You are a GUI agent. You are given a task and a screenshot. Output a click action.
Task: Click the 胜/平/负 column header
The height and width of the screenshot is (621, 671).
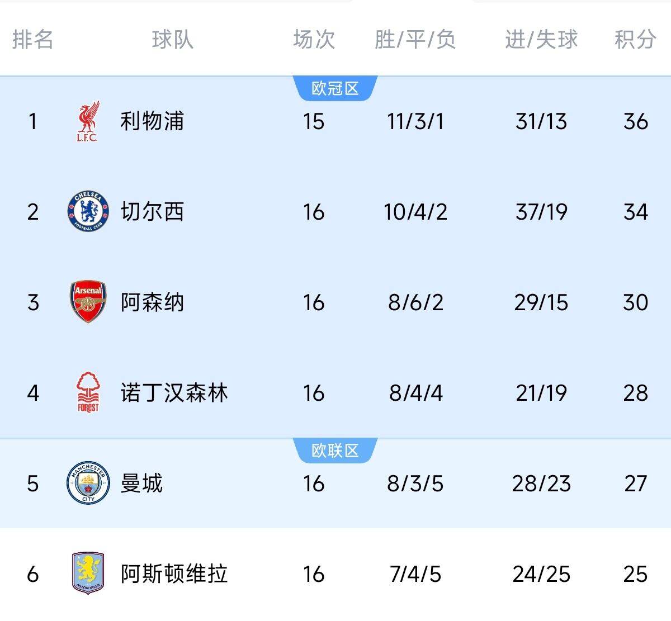tap(415, 40)
